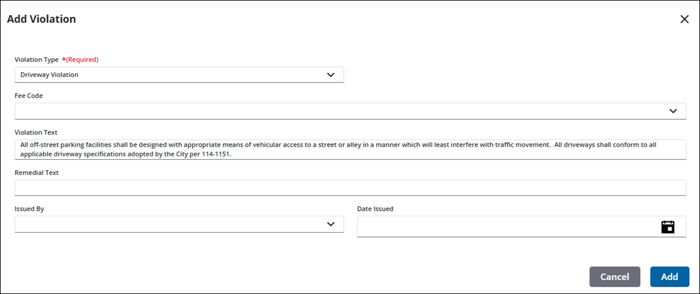The image size is (700, 294).
Task: Click the 'Violation Type' field label
Action: [x=37, y=60]
